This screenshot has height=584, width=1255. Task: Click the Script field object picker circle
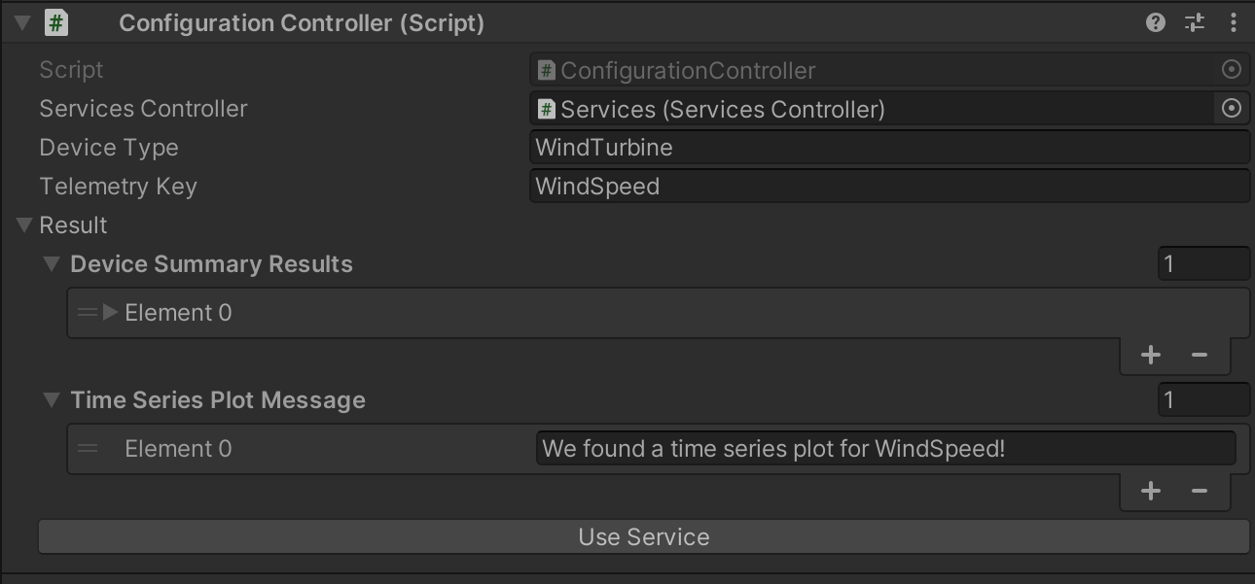[x=1231, y=69]
